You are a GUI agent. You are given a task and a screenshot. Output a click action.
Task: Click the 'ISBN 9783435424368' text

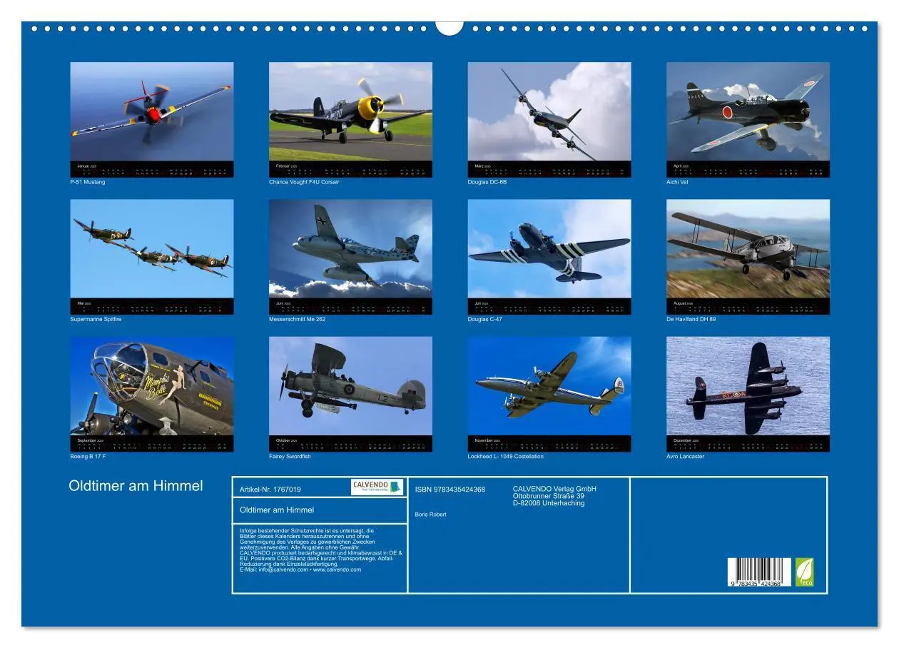click(x=450, y=490)
